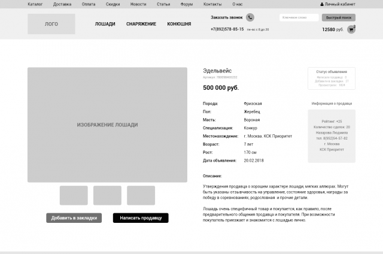The image size is (383, 254).
Task: Select Скидки in top menu
Action: pos(113,4)
